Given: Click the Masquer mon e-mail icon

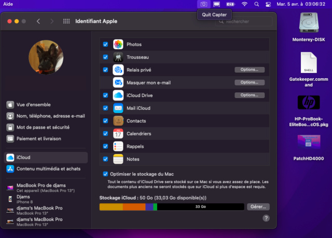Looking at the screenshot, I should pyautogui.click(x=118, y=82).
